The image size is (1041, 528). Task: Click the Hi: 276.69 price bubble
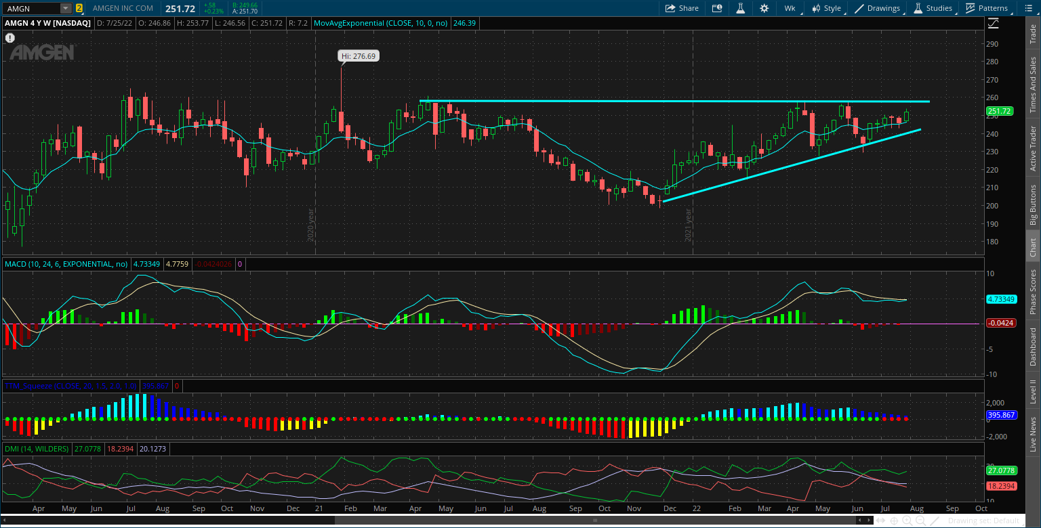coord(359,56)
